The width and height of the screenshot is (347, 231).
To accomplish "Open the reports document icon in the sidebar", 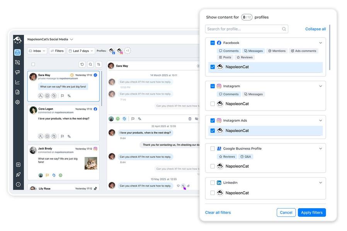I will pos(17,92).
